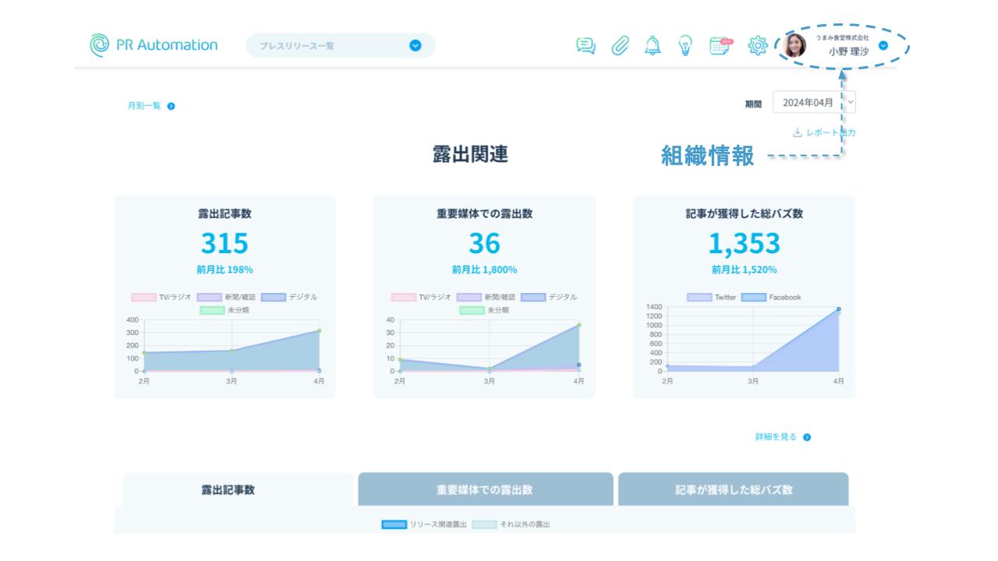
Task: Toggle the Twitter legend in buzz chart
Action: coord(711,298)
